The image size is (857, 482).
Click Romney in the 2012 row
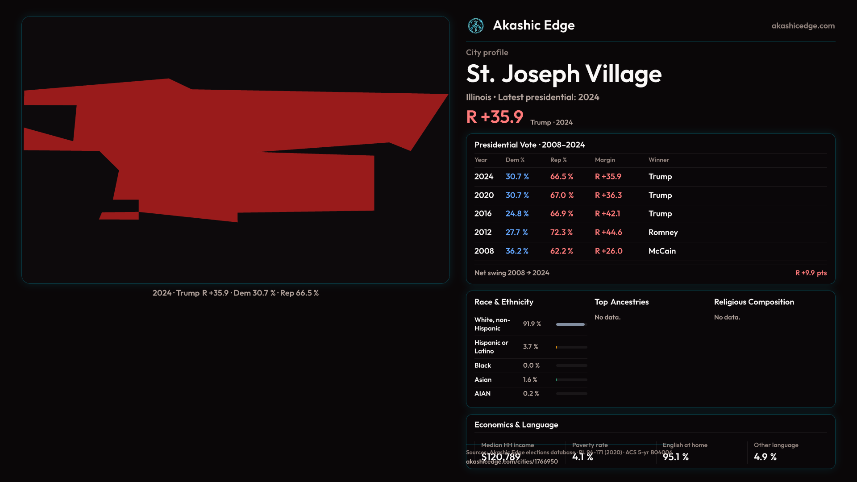click(x=662, y=233)
